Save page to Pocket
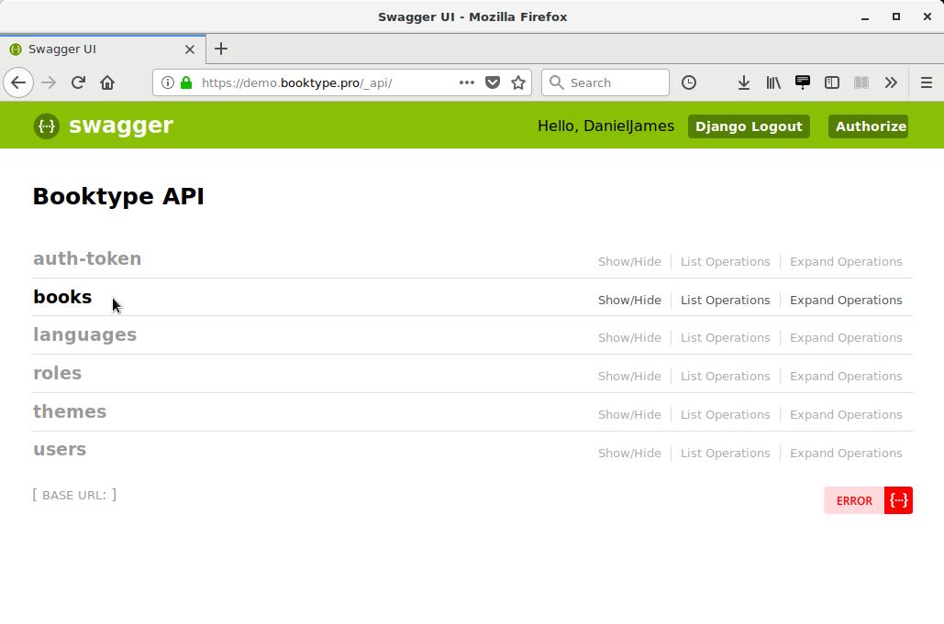944x624 pixels. [x=493, y=82]
